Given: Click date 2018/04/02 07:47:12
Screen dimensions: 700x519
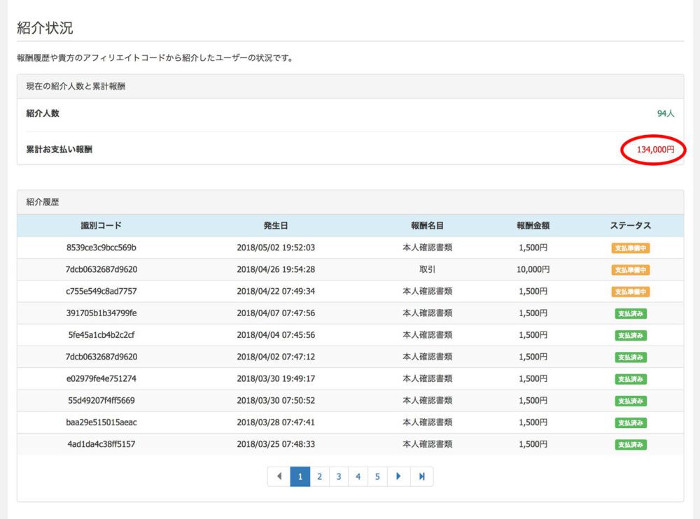Looking at the screenshot, I should tap(276, 357).
